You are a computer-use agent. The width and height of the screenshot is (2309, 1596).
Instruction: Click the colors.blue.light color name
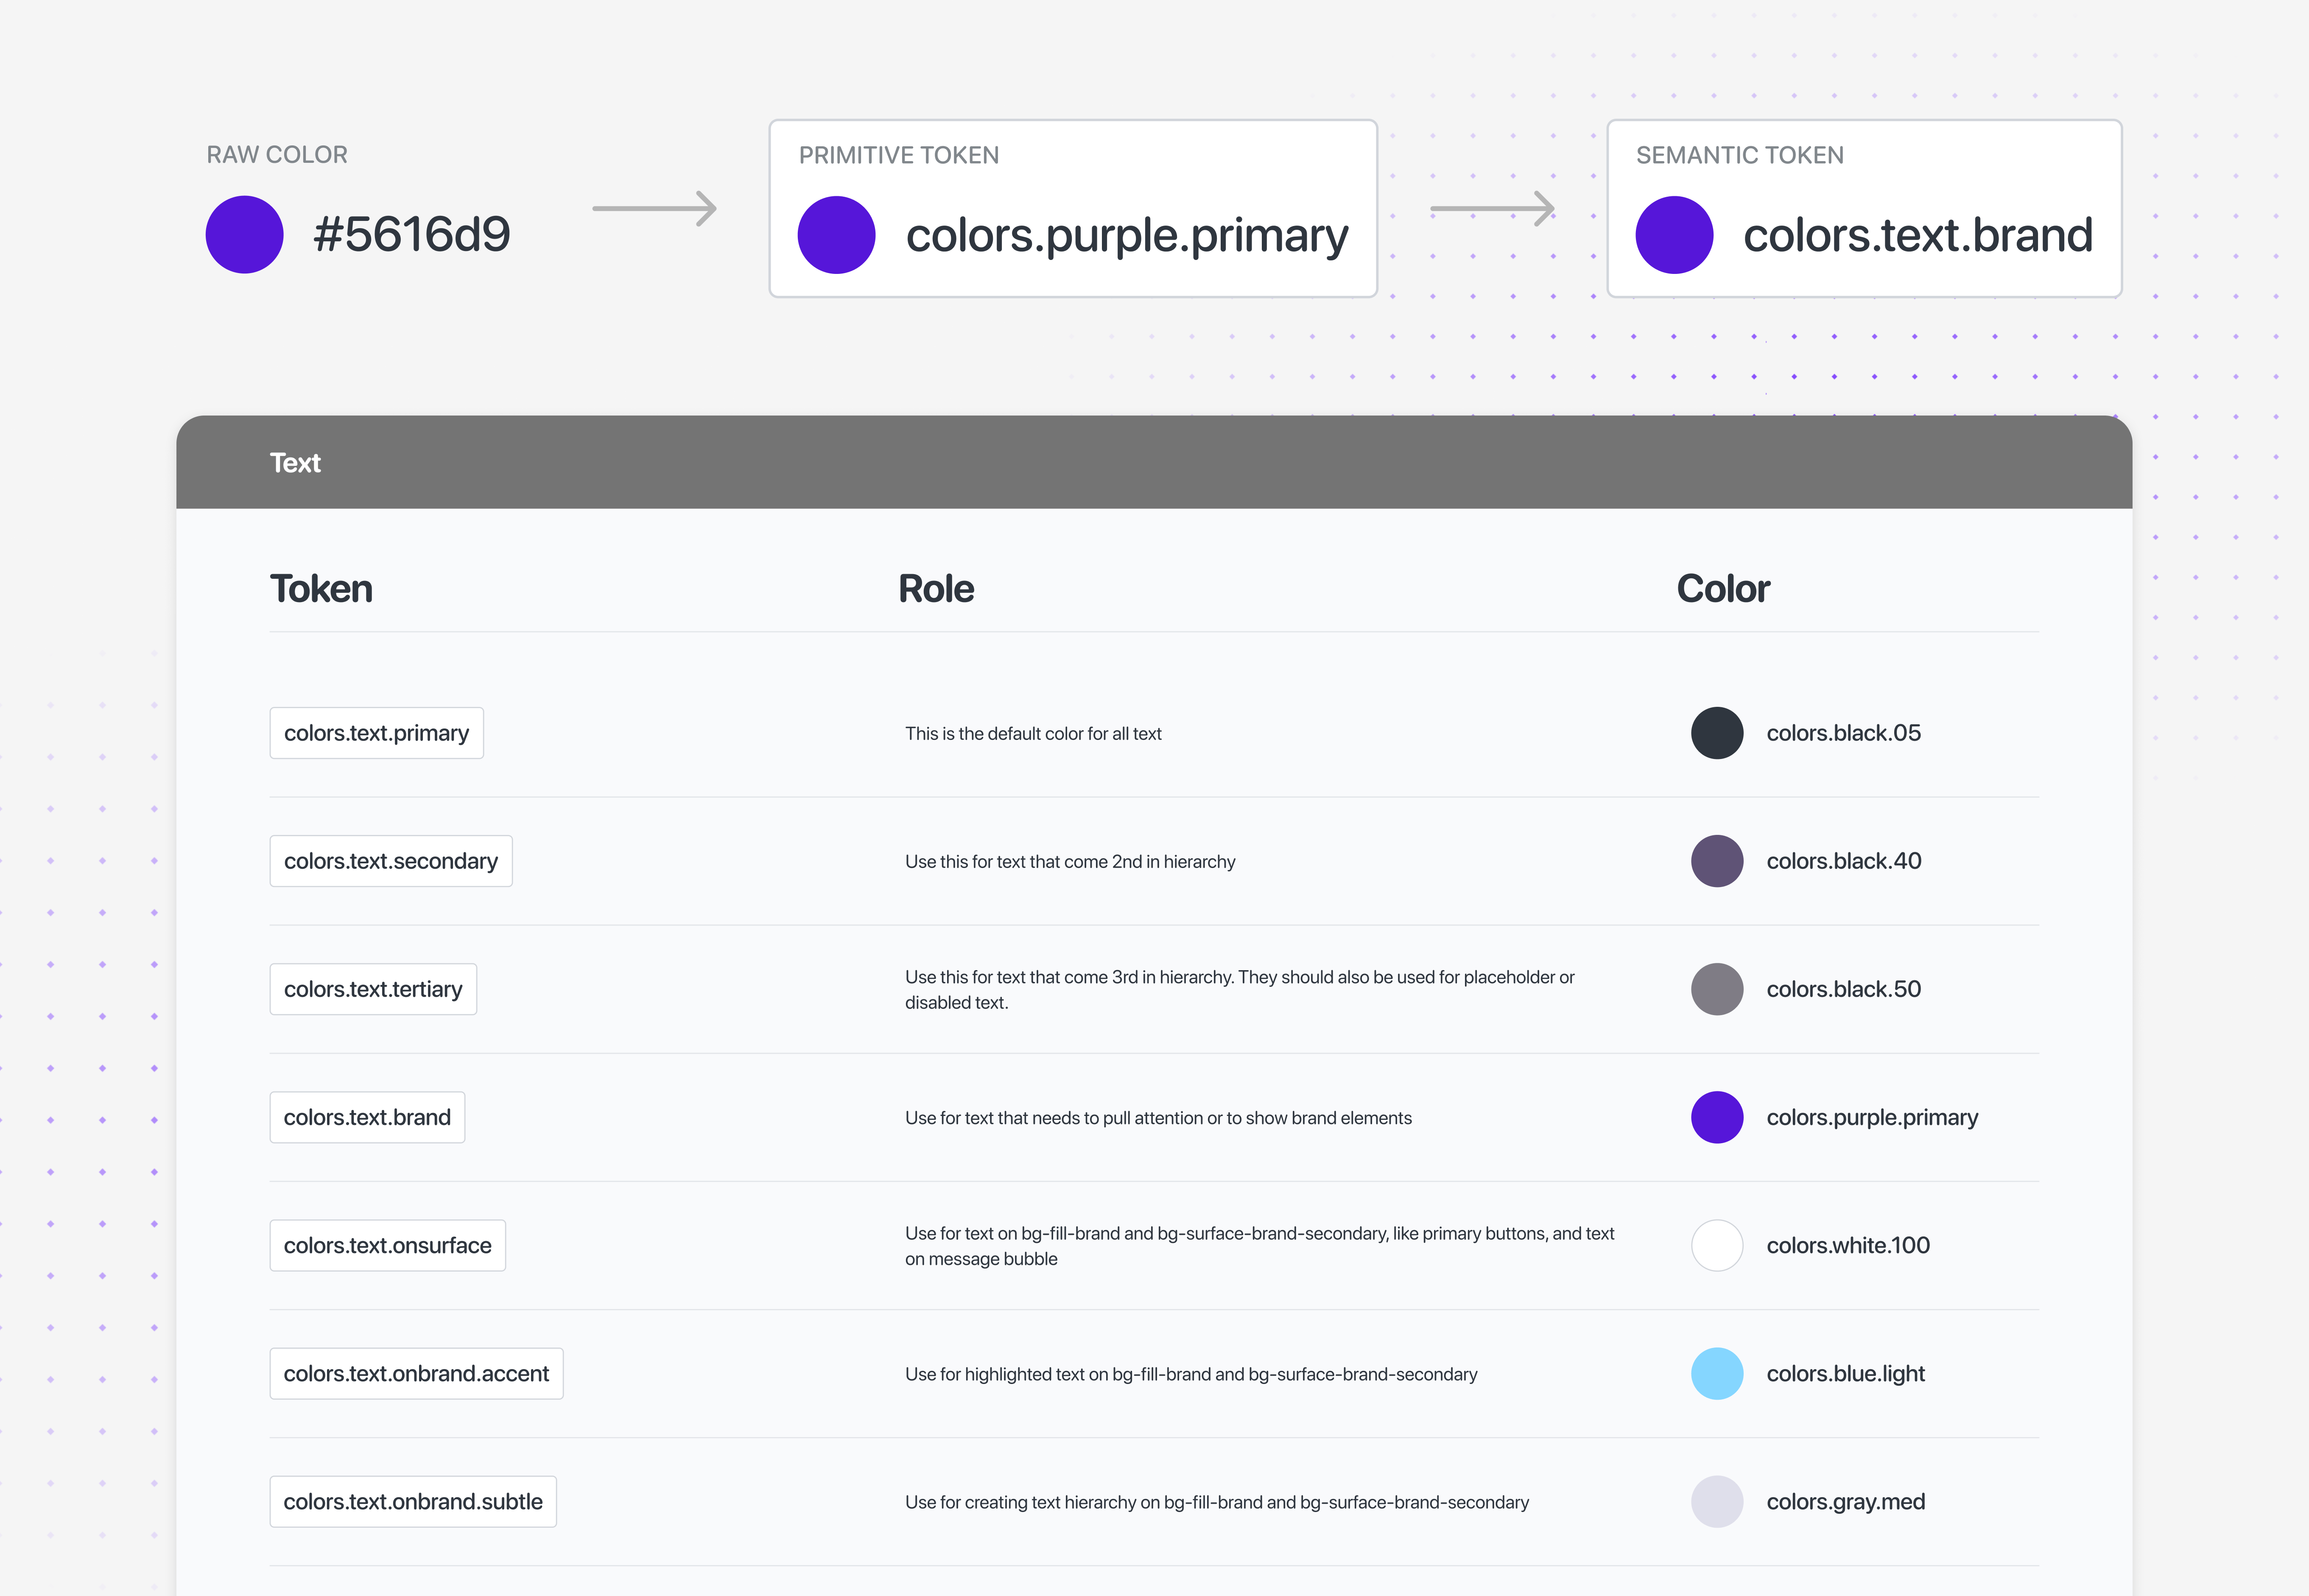1845,1374
